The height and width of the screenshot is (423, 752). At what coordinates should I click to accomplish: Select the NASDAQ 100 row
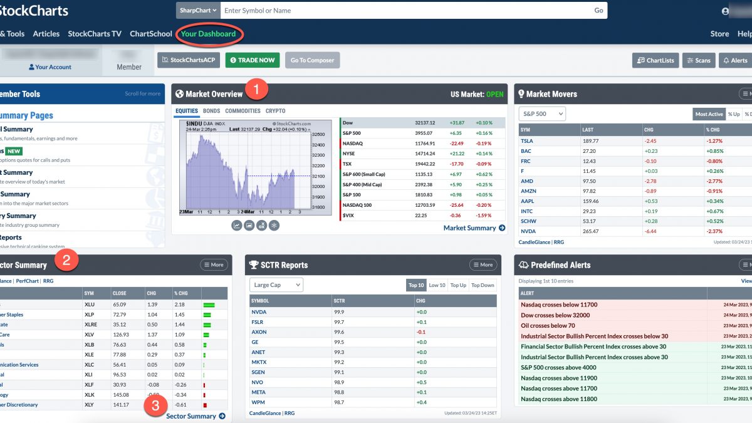click(x=422, y=205)
